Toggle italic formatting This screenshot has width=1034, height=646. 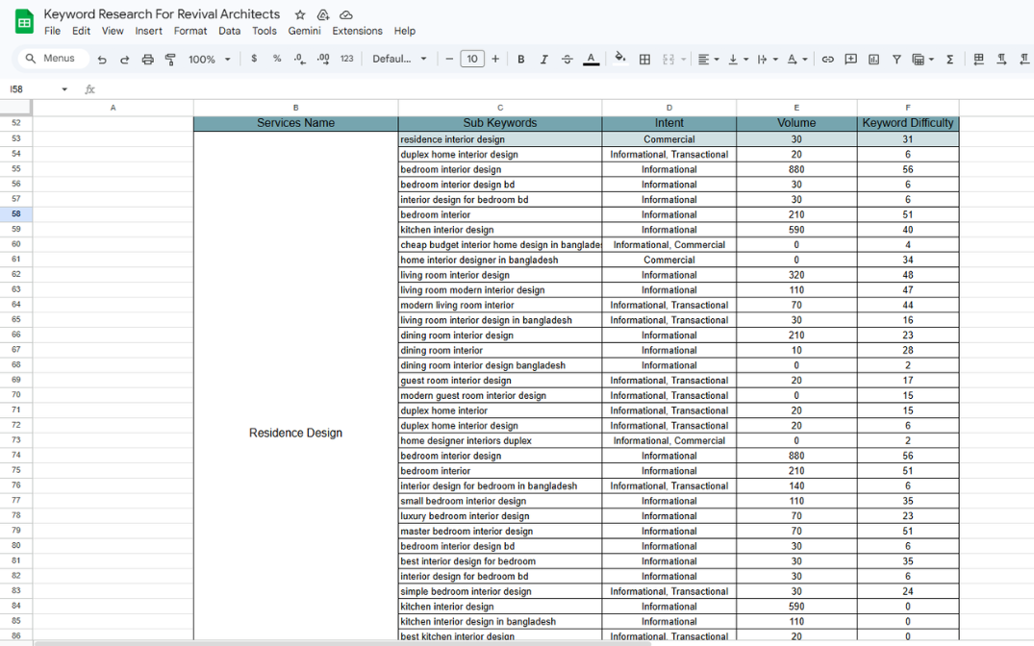coord(543,60)
